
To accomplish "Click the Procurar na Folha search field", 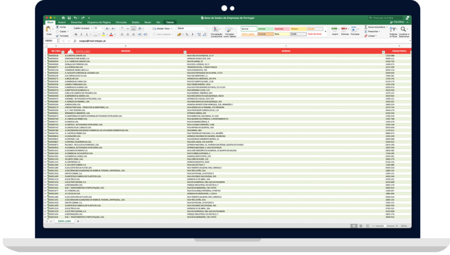I will point(386,18).
